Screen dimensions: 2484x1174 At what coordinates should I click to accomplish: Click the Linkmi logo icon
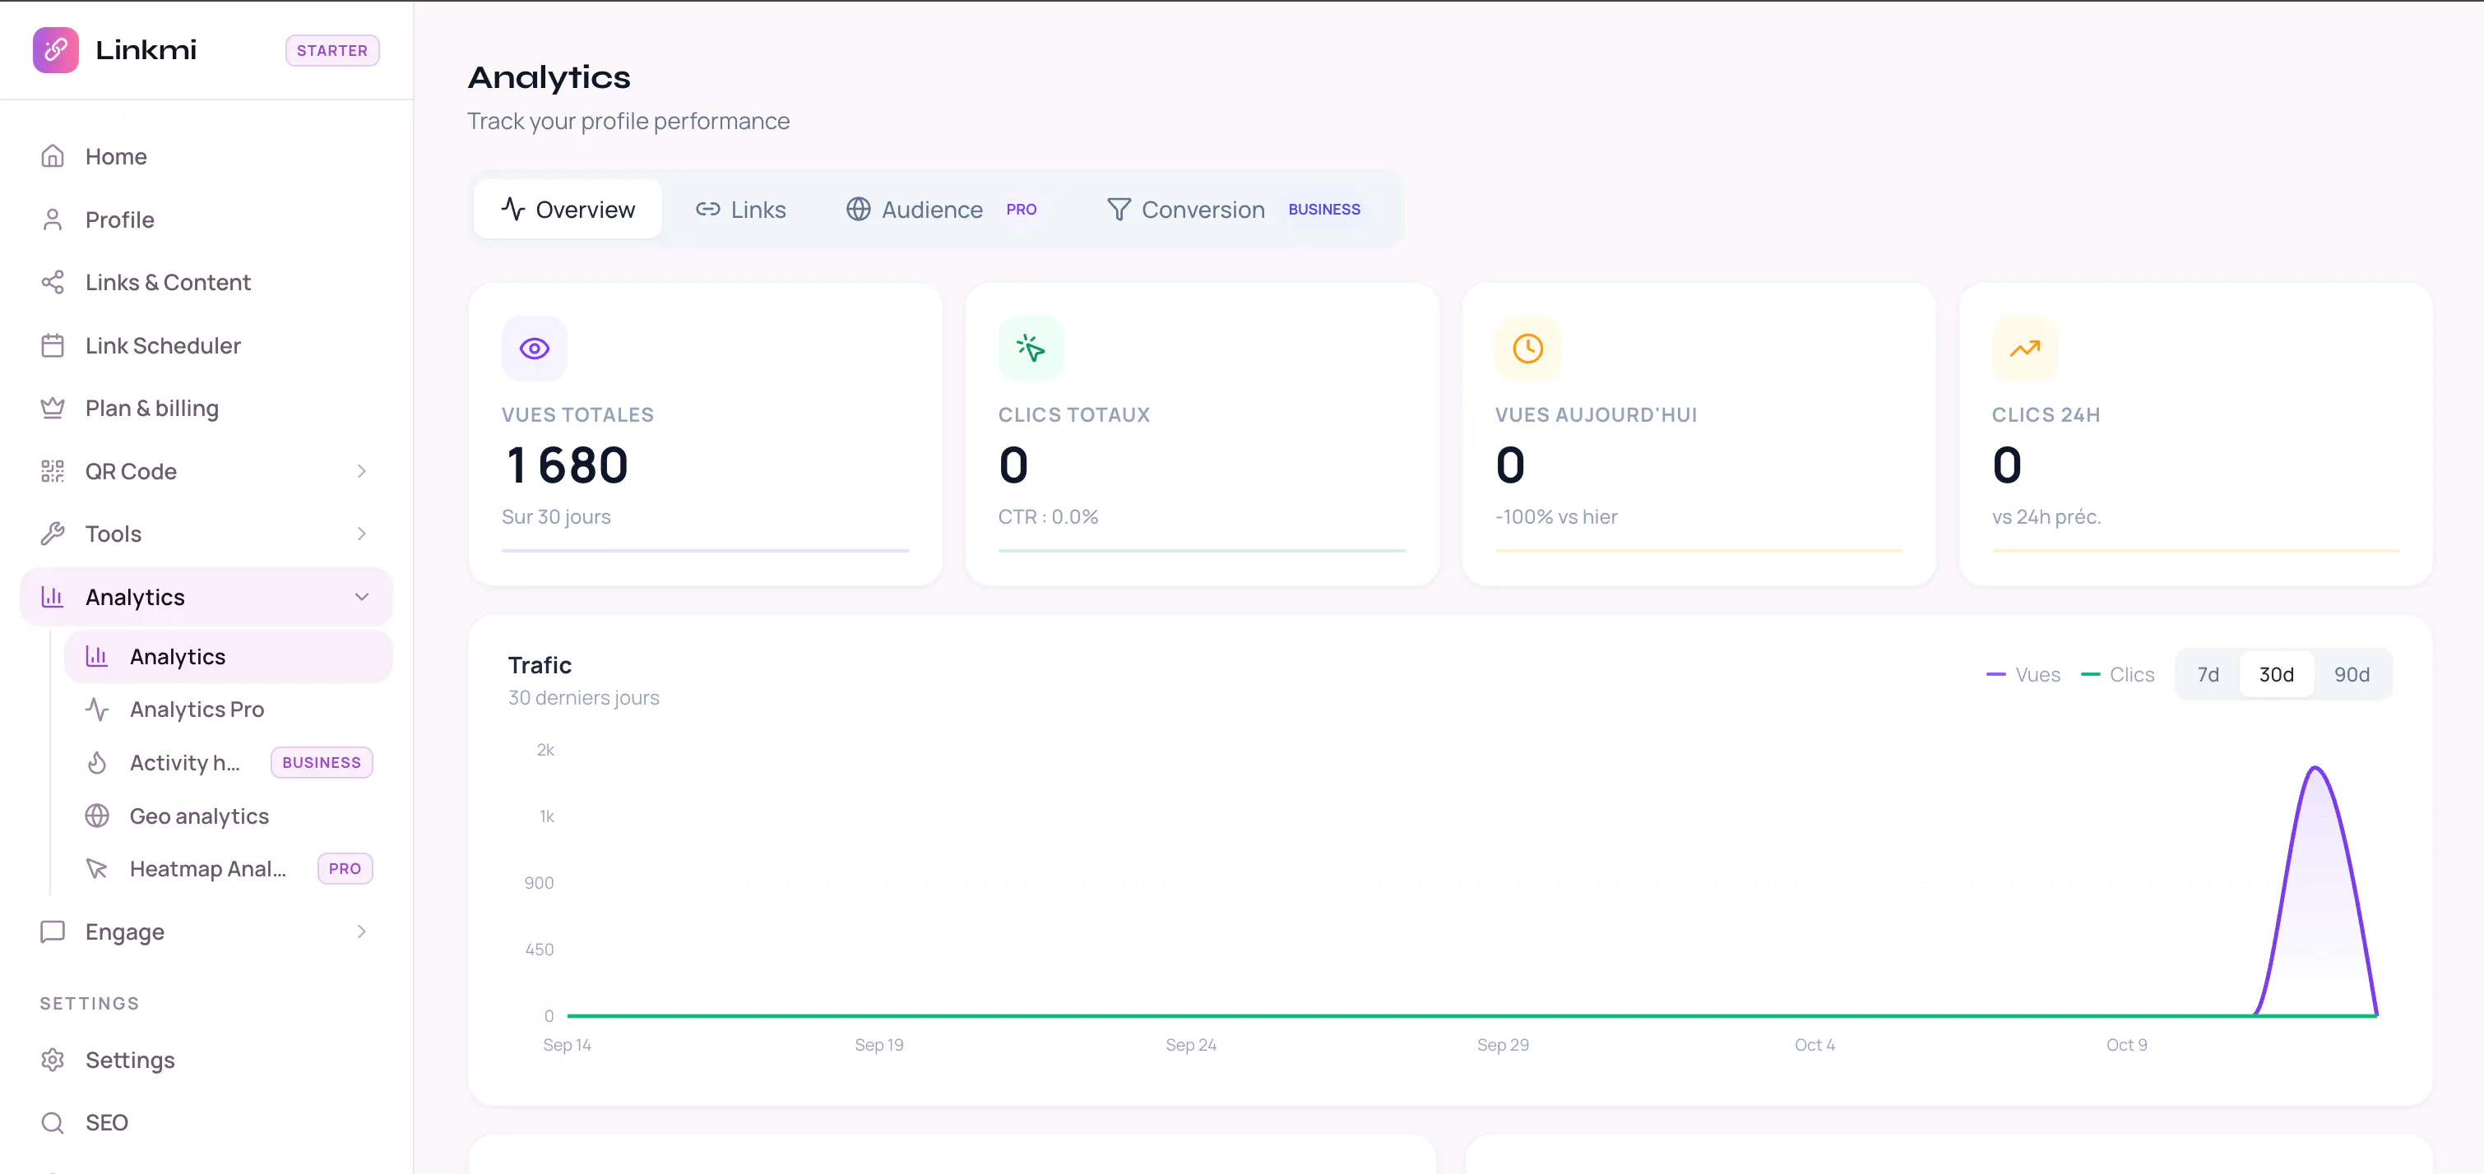(55, 50)
